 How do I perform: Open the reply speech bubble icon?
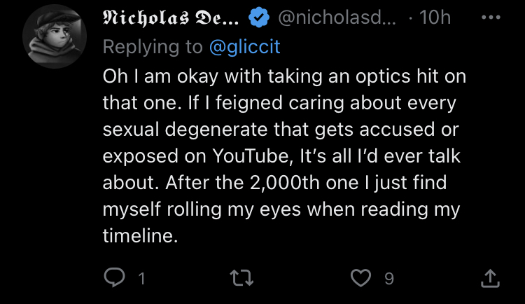click(x=114, y=277)
